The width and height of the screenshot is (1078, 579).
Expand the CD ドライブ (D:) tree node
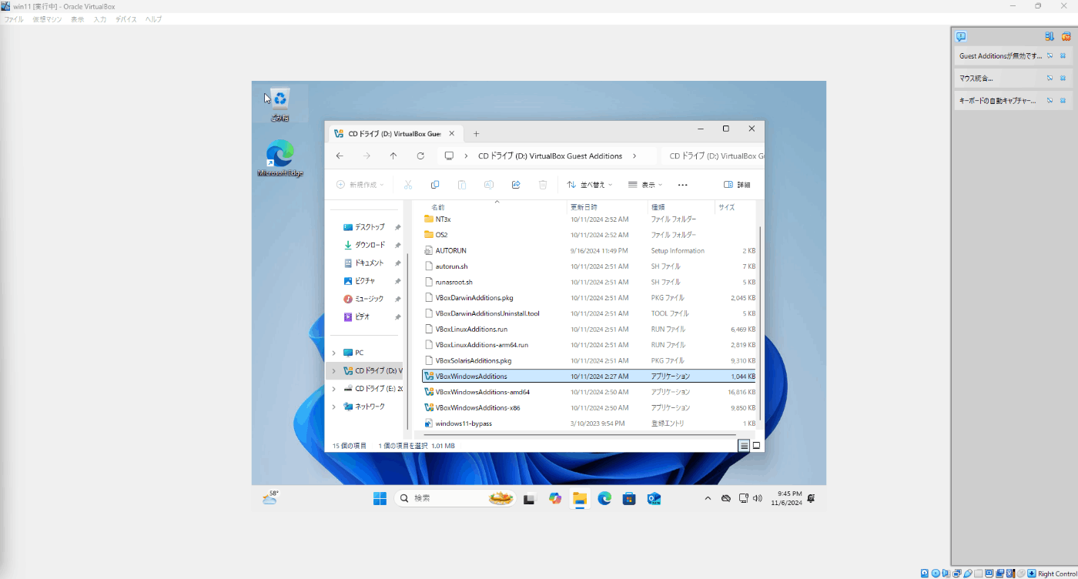tap(333, 370)
